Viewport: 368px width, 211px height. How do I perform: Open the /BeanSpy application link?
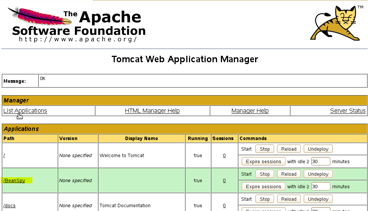(14, 180)
